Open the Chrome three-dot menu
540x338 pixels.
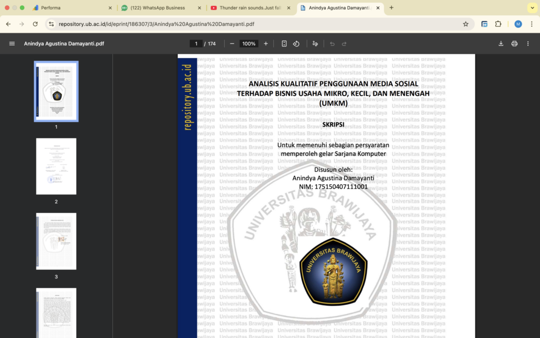point(531,24)
